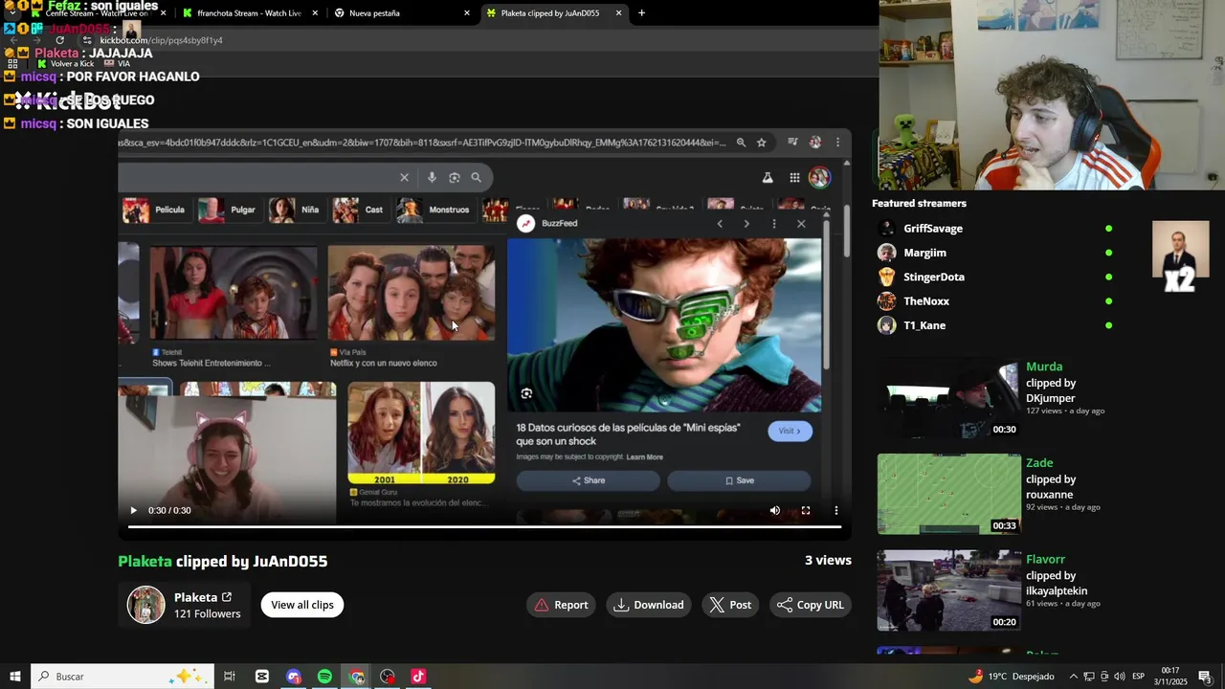Open featured streamer TheNoxx
The height and width of the screenshot is (689, 1225).
tap(926, 301)
